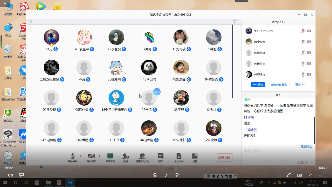Open File Explorer from the taskbar
This screenshot has width=332, height=187.
point(48,183)
